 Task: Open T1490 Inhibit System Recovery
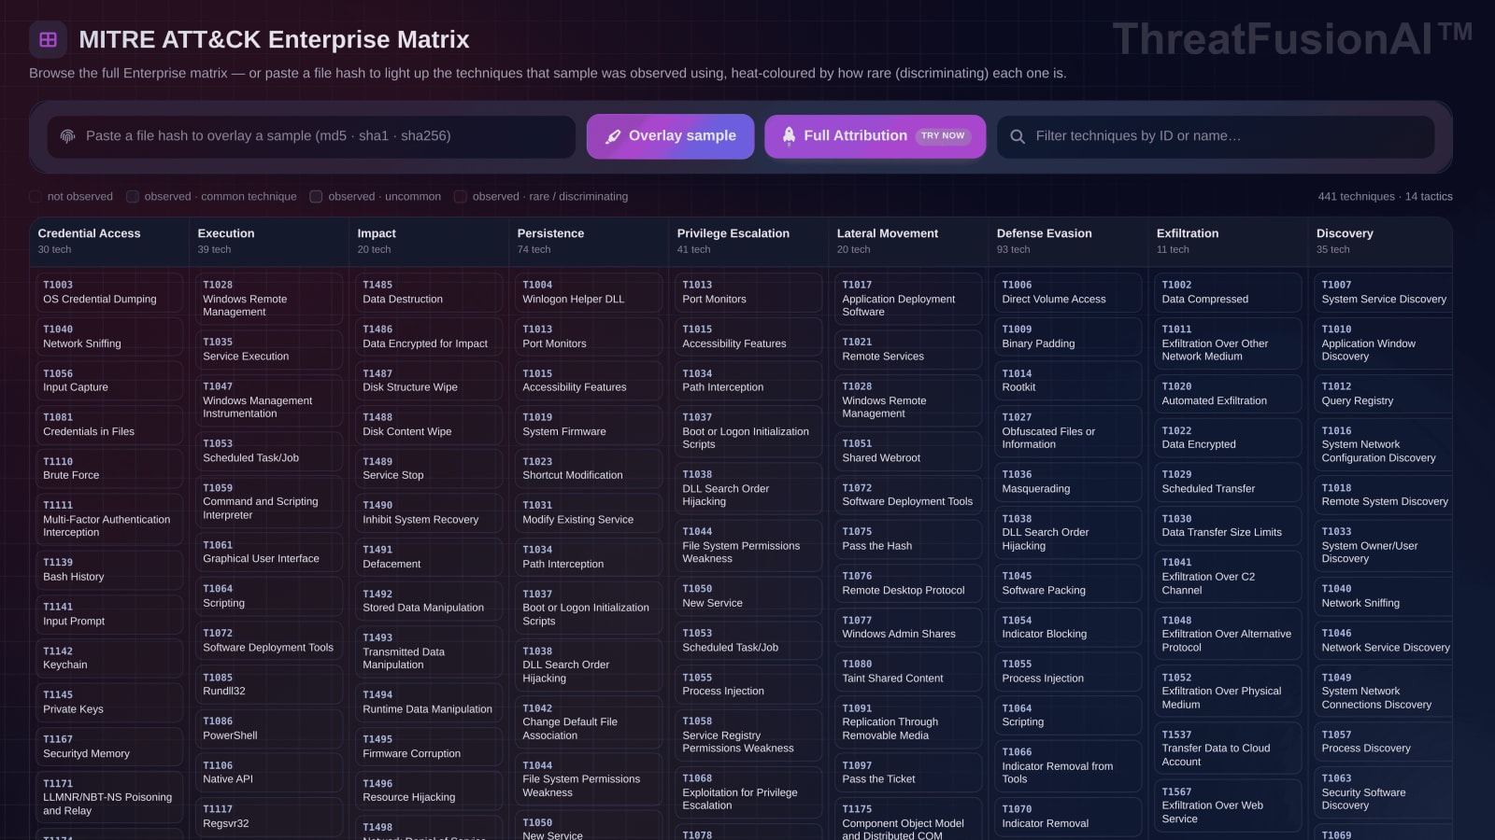[x=429, y=512]
